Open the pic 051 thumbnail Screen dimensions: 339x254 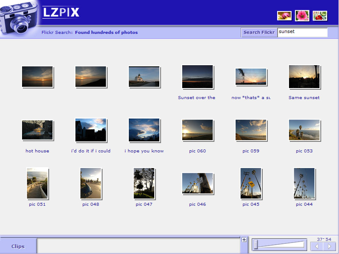[37, 183]
